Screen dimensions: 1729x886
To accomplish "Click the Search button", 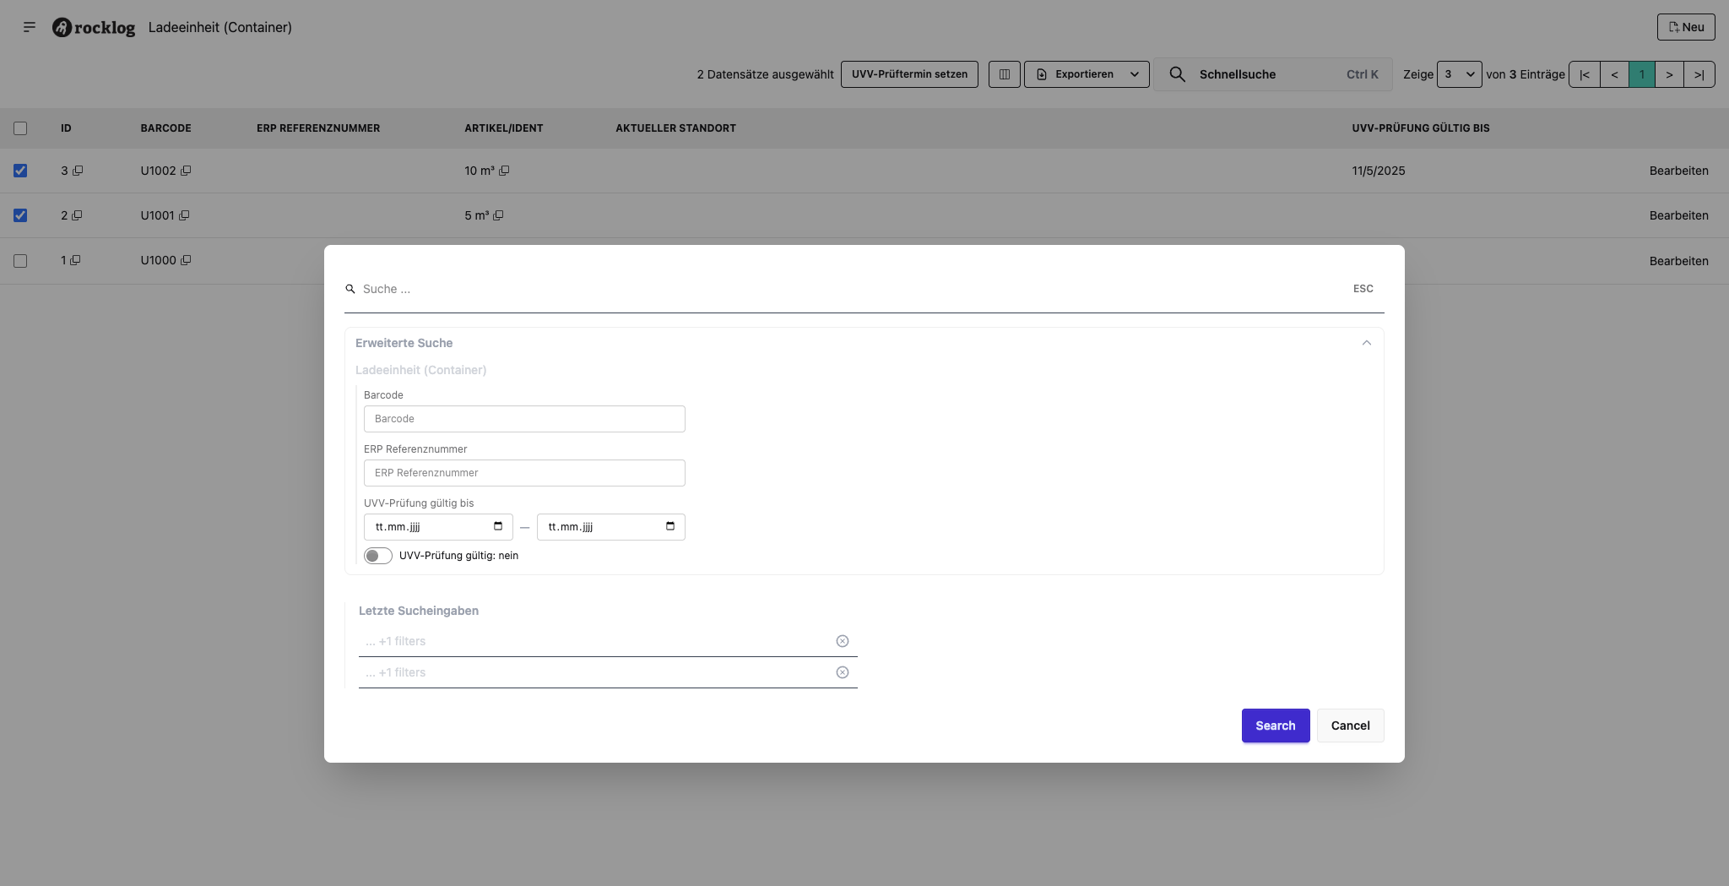I will coord(1276,726).
